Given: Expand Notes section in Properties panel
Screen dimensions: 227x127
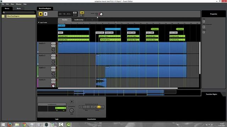Looking at the screenshot, I should click(x=204, y=32).
